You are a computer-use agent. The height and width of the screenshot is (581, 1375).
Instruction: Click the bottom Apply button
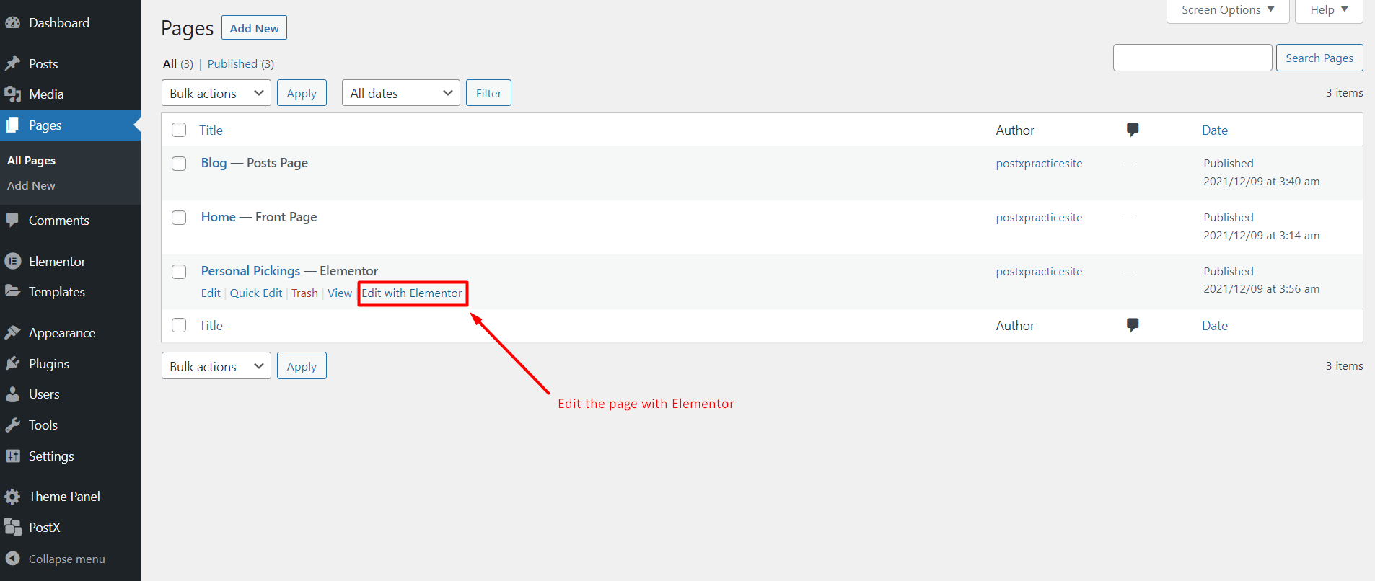click(x=302, y=366)
